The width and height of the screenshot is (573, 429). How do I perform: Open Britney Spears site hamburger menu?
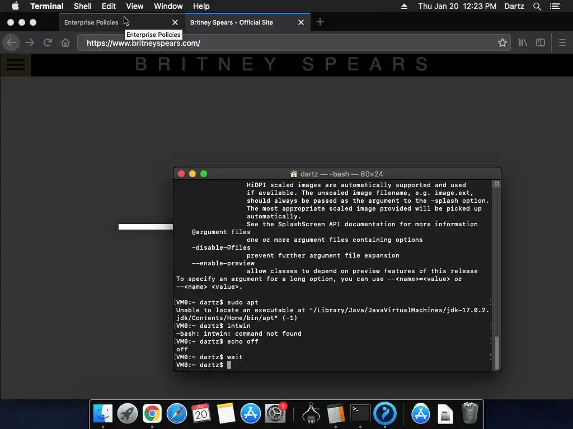[x=15, y=65]
